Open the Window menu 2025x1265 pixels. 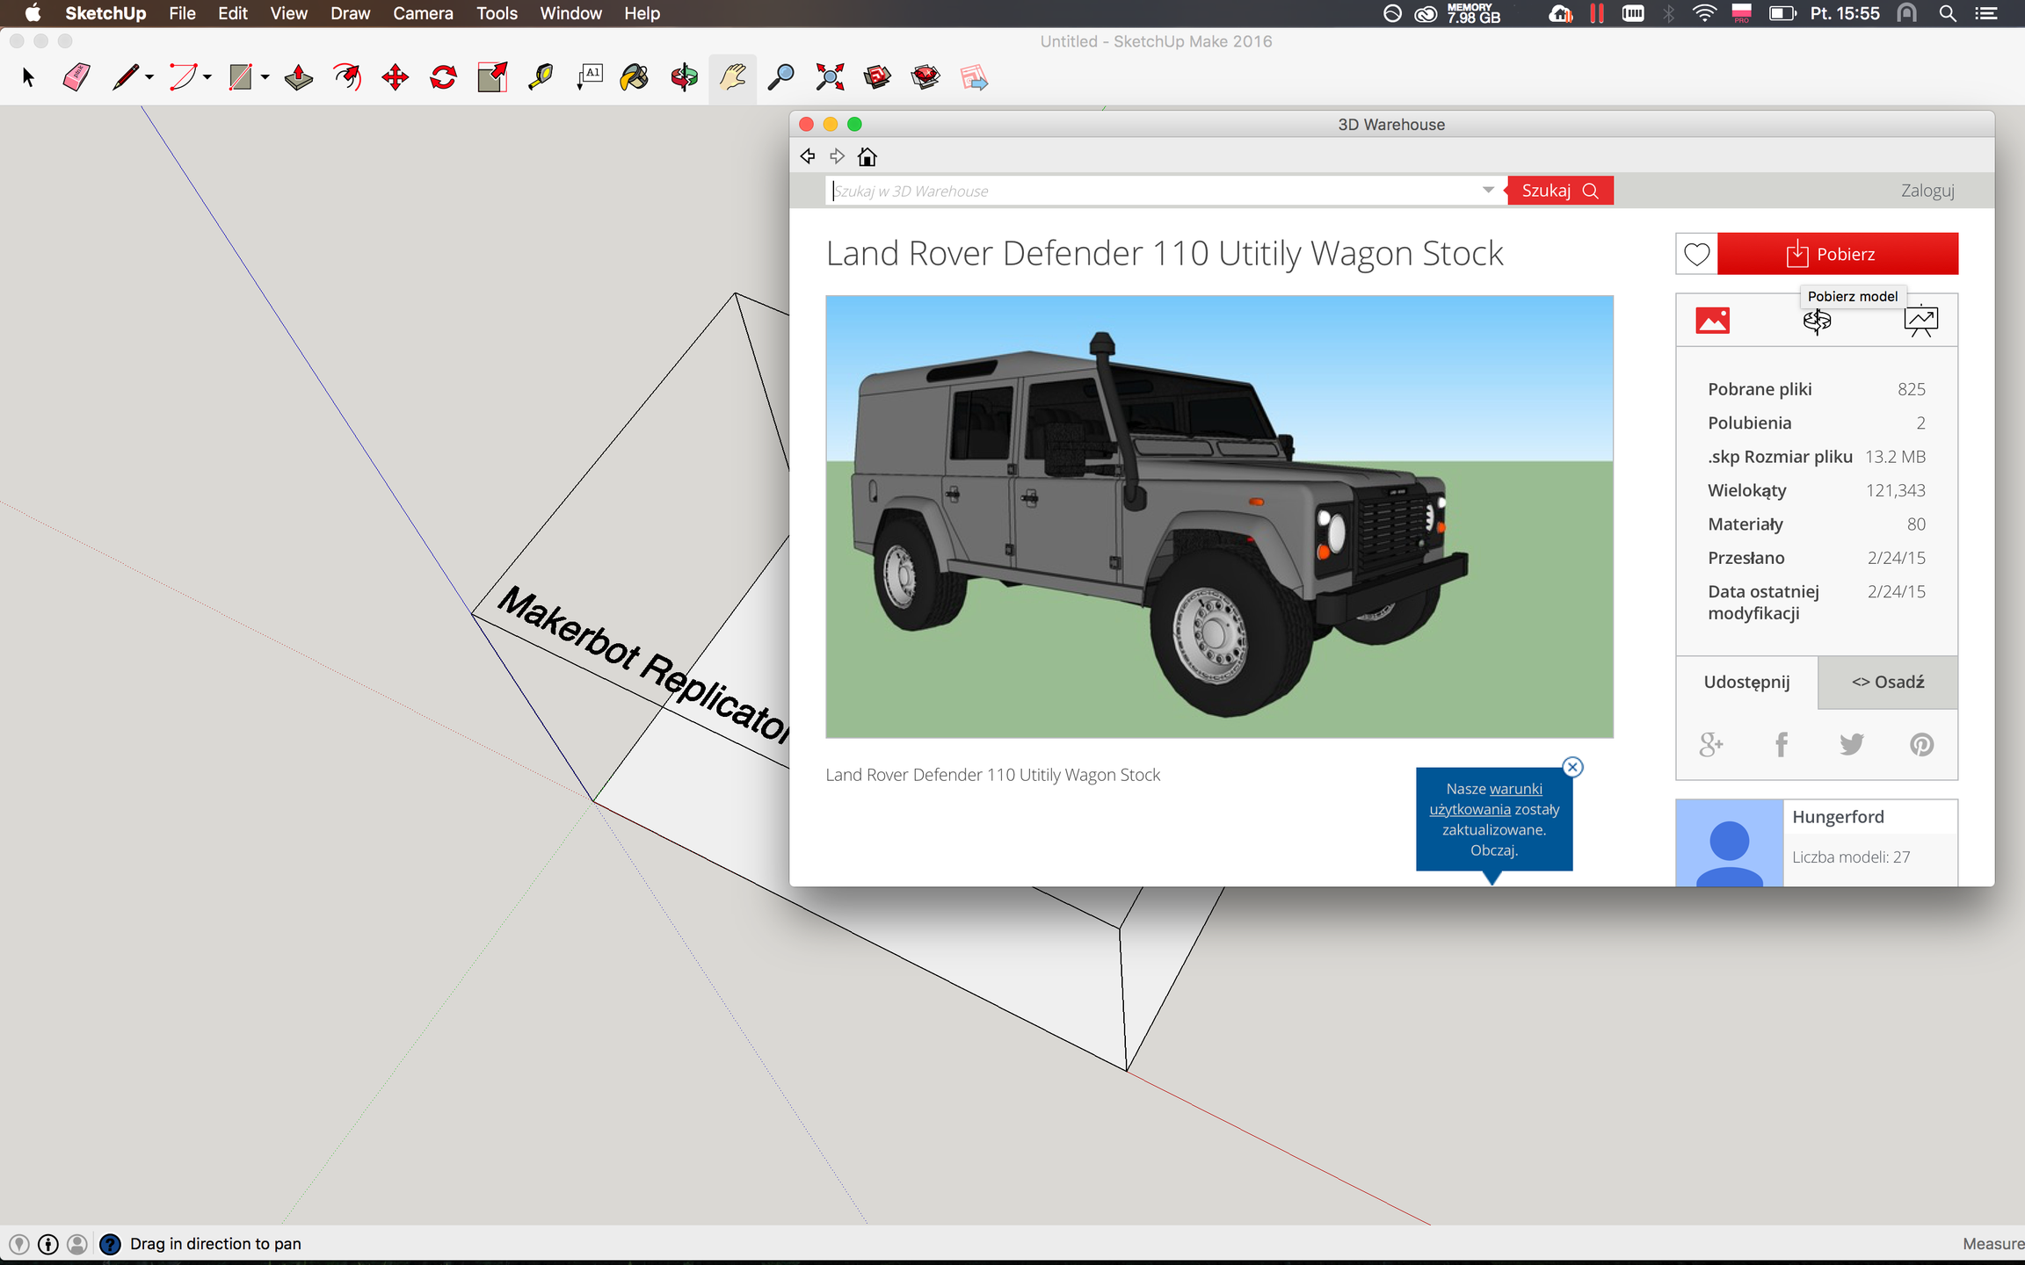click(570, 13)
